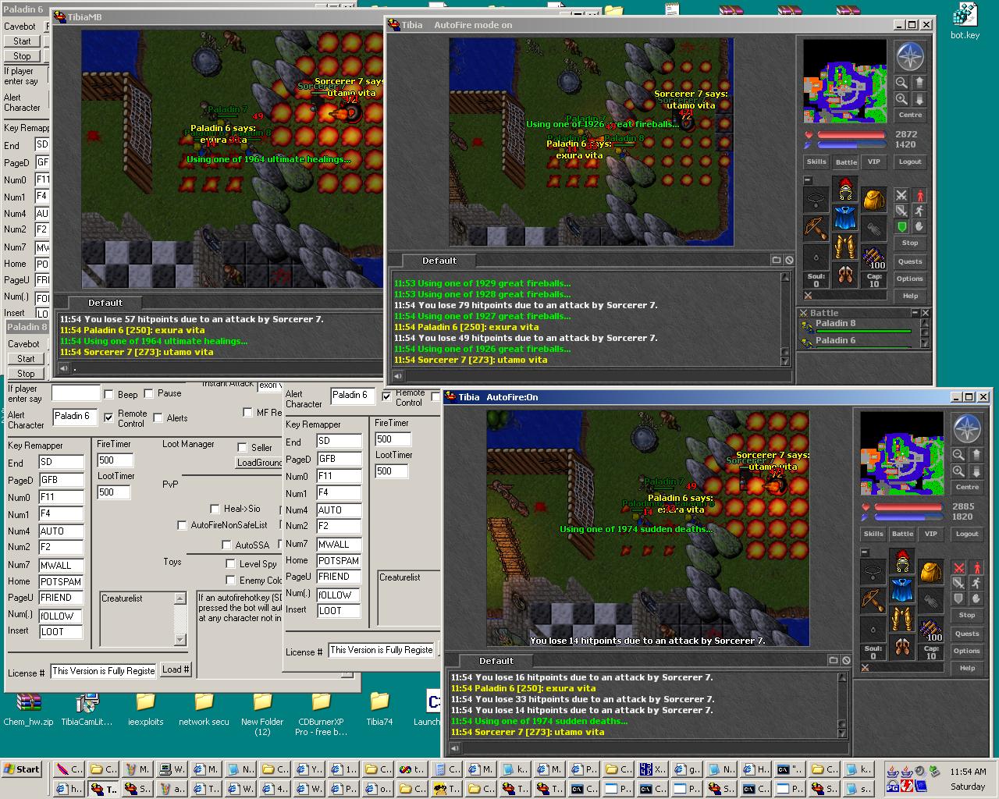The height and width of the screenshot is (799, 999).
Task: Click chat scroll down arrow in AutoFire:On window
Action: [842, 732]
